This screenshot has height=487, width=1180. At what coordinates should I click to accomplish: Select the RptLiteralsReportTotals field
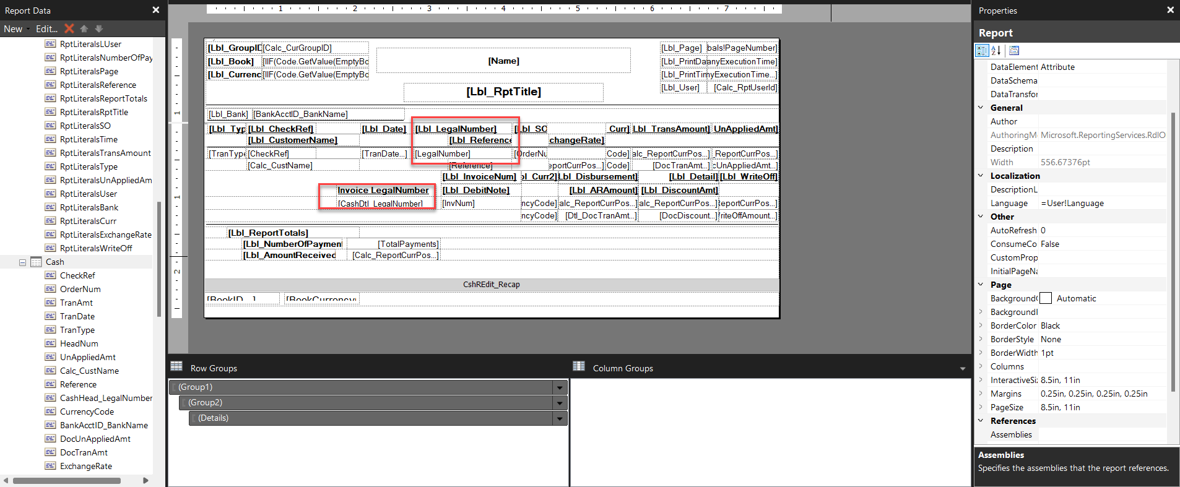pyautogui.click(x=103, y=98)
